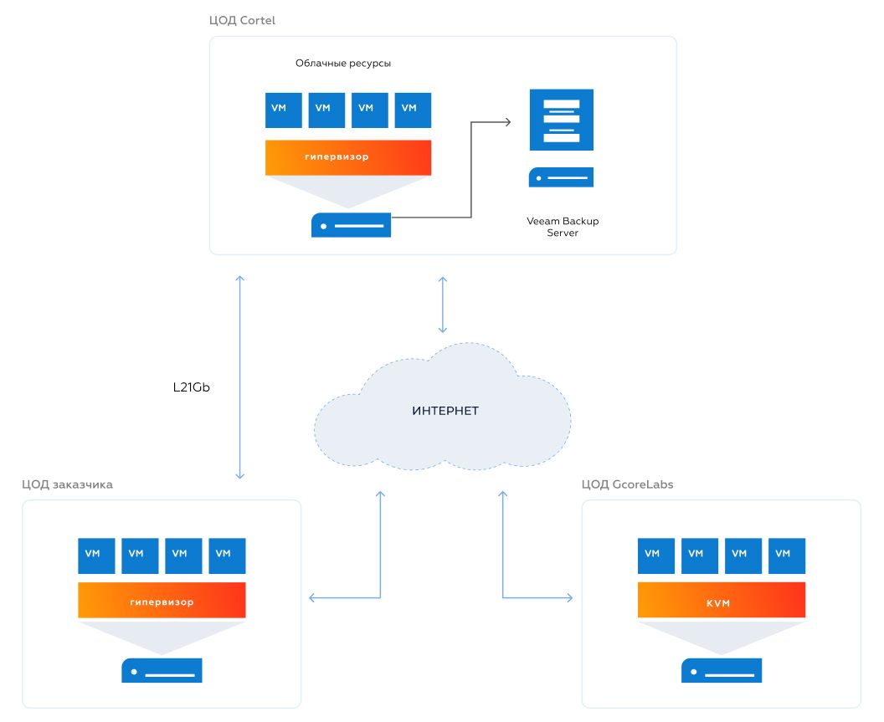Click the ЦОД заказчика title
This screenshot has width=884, height=722.
tap(67, 484)
